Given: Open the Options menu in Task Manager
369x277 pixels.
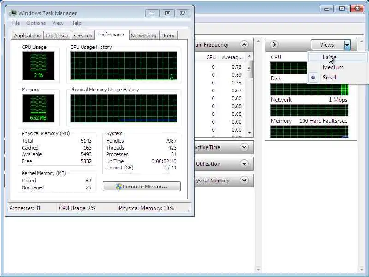Looking at the screenshot, I should coord(36,23).
